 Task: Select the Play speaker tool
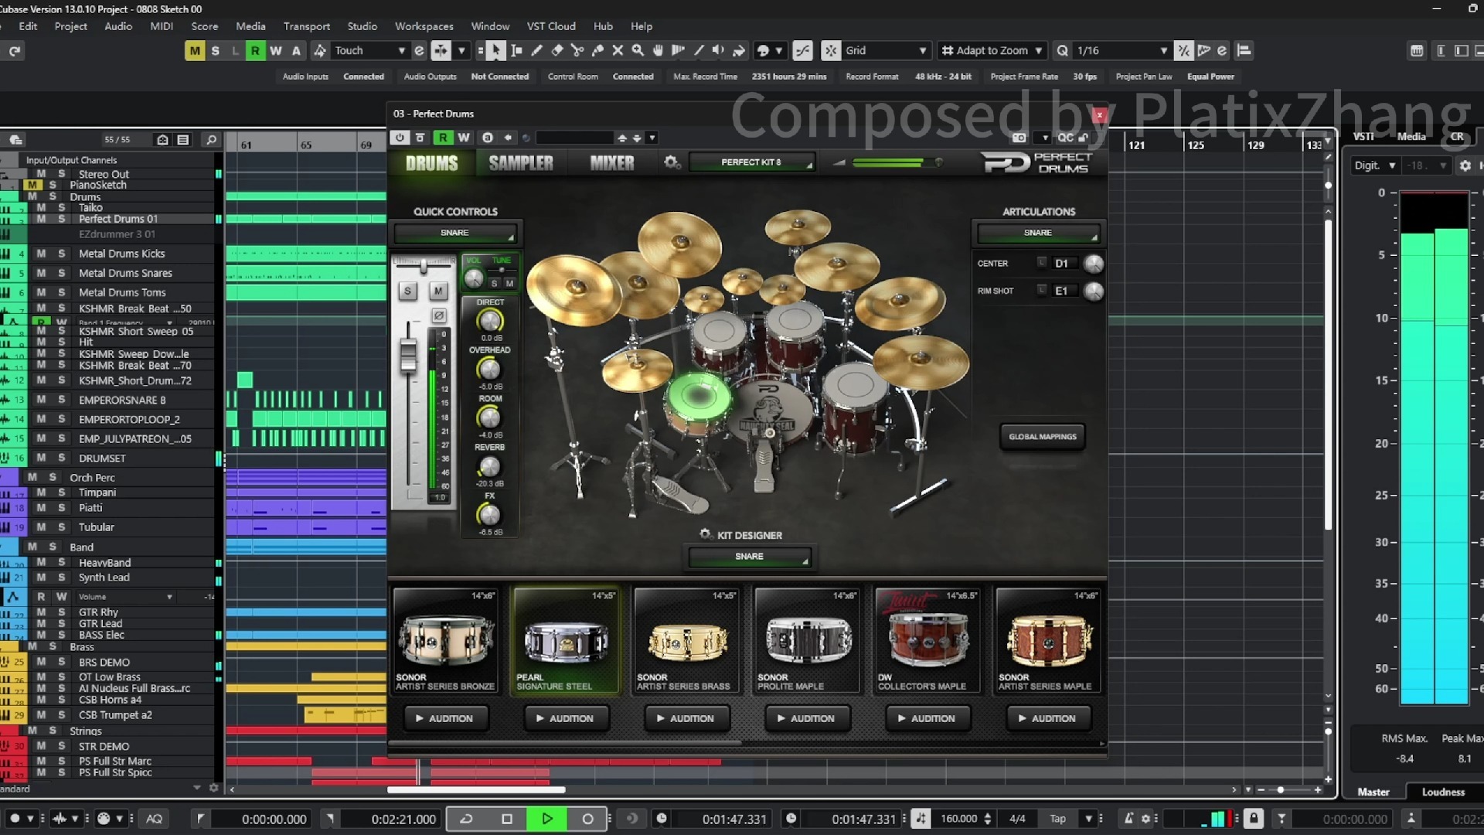coord(718,51)
